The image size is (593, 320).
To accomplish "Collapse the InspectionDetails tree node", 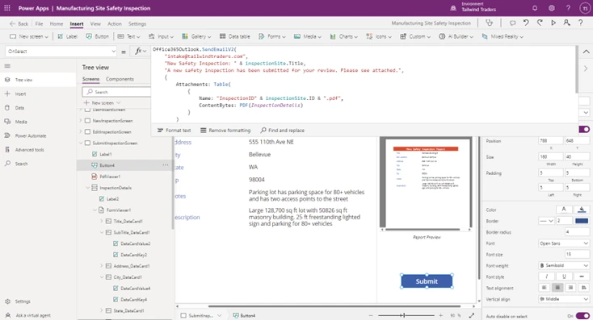I will point(88,188).
